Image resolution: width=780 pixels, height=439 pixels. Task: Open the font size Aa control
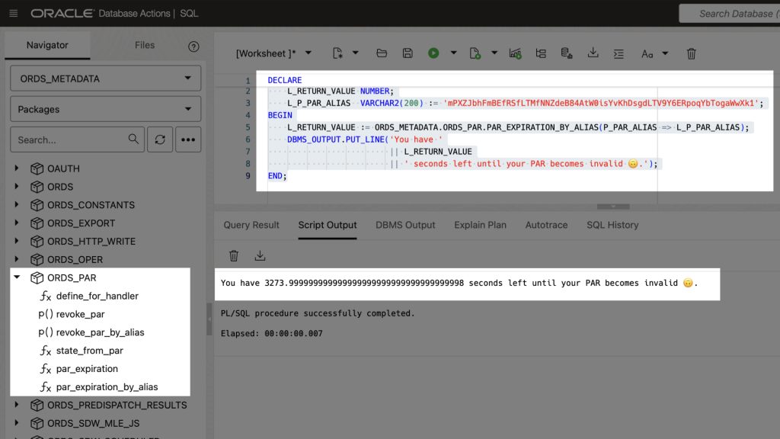click(x=647, y=54)
